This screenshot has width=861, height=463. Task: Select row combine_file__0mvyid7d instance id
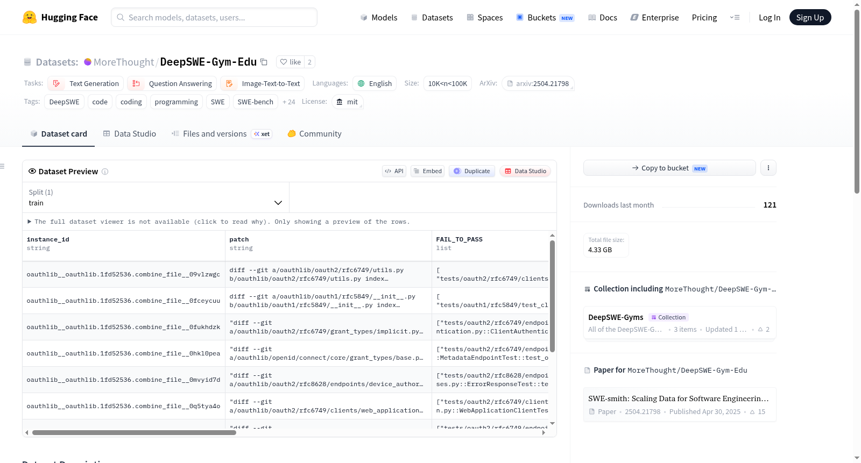123,380
